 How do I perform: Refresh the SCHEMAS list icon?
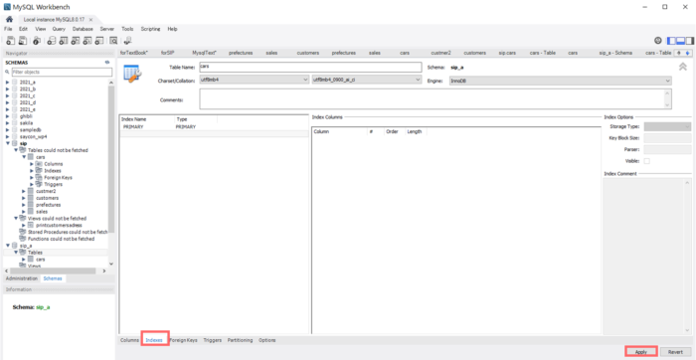pyautogui.click(x=106, y=63)
